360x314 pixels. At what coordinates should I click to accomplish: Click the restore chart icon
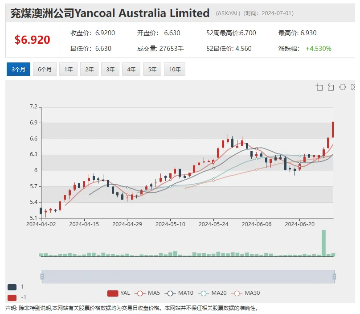click(342, 87)
